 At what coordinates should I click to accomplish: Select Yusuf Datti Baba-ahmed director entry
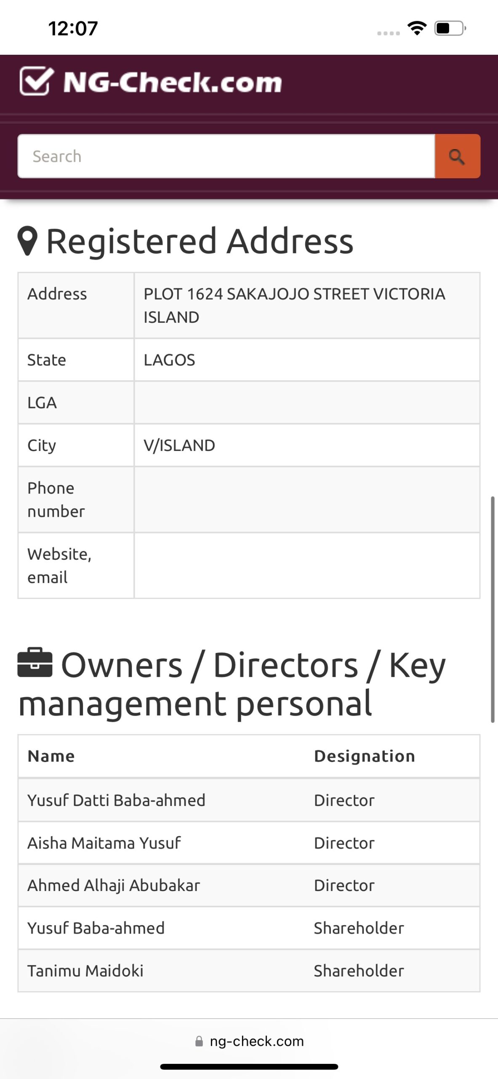pyautogui.click(x=249, y=800)
